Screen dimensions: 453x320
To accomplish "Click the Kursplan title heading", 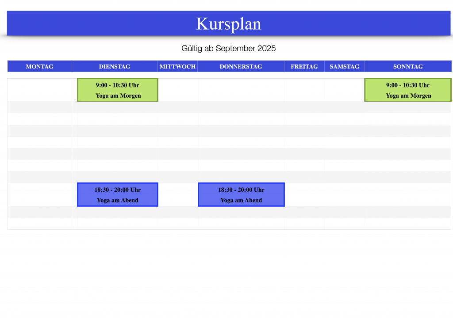I will point(229,24).
